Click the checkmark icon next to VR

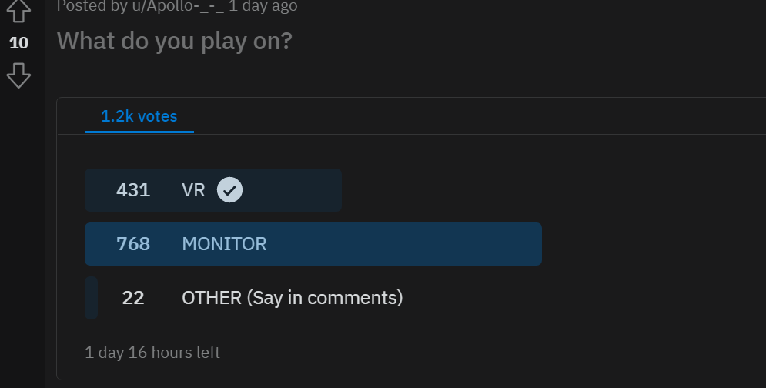[x=229, y=189]
